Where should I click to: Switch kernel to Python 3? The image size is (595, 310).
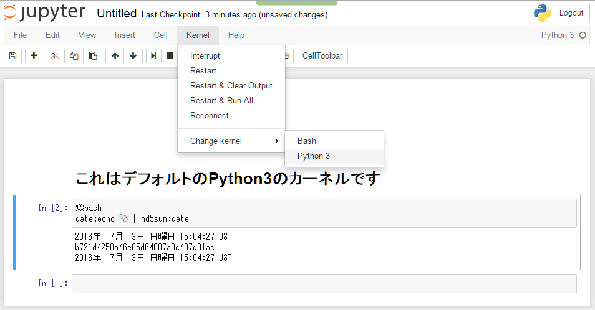click(x=334, y=156)
